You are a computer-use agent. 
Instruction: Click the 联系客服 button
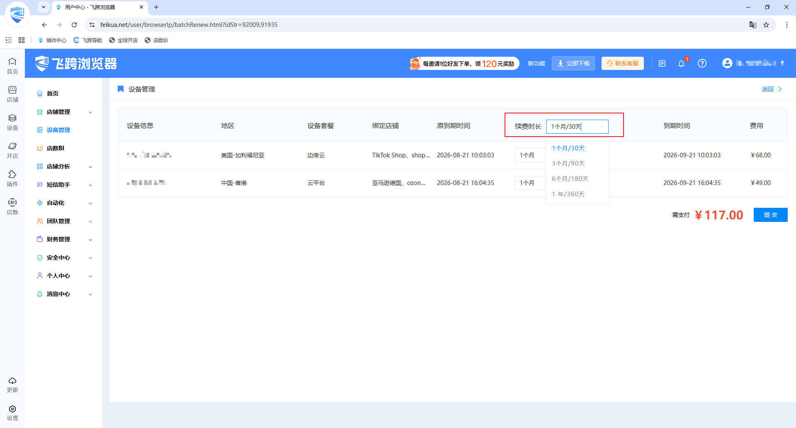(x=622, y=63)
